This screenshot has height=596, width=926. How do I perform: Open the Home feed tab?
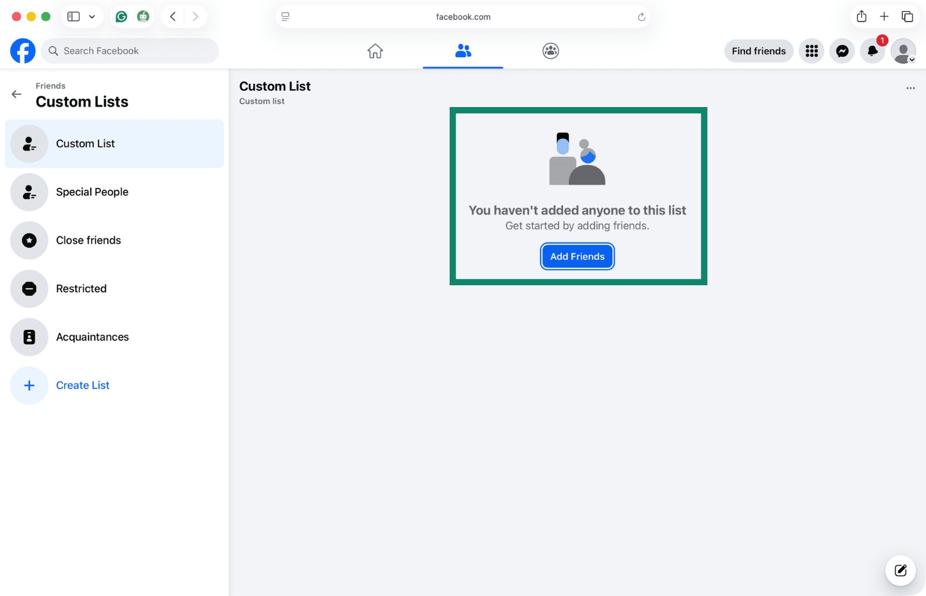[x=375, y=51]
